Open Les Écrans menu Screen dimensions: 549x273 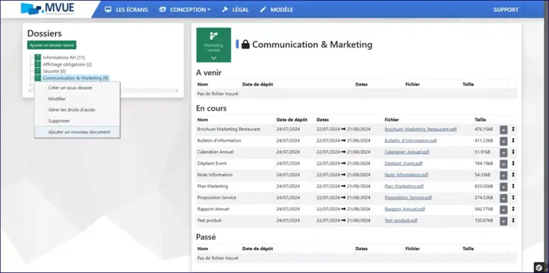126,10
